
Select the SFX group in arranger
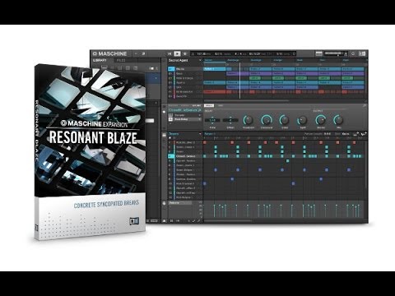pos(185,87)
